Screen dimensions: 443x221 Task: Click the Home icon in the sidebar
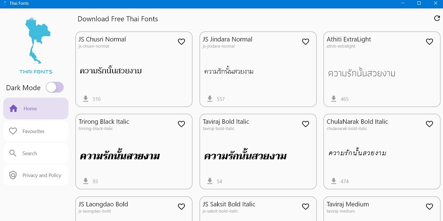[14, 108]
